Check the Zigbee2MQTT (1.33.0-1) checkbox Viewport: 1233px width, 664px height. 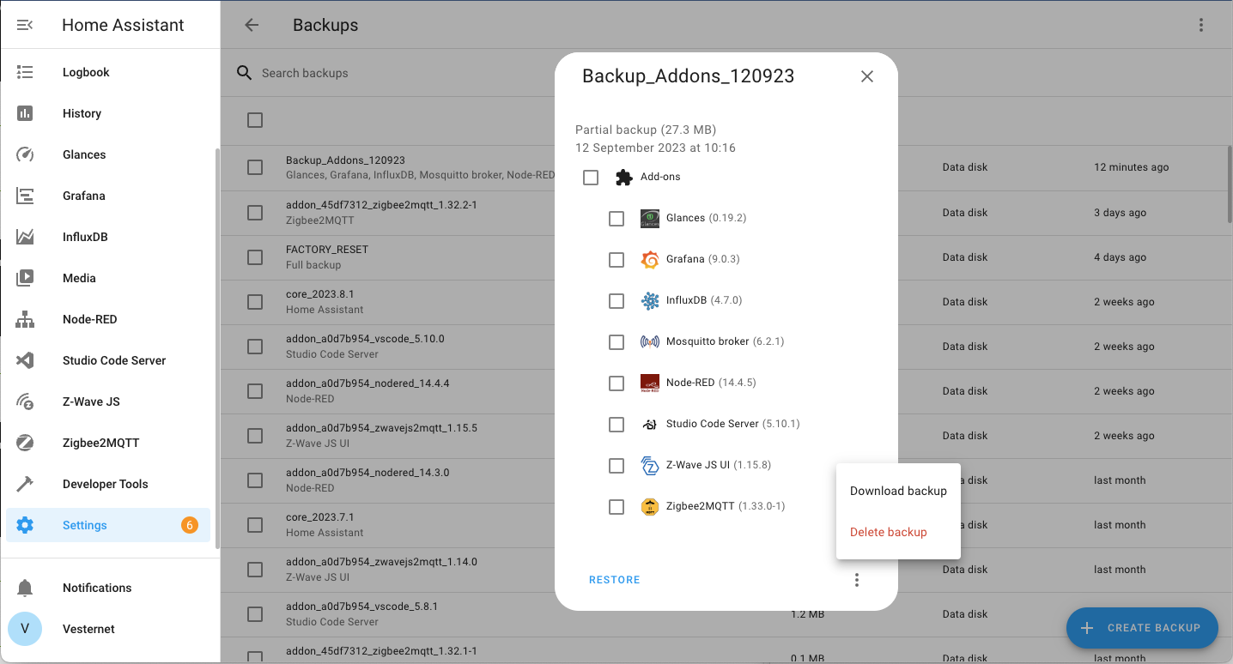616,507
